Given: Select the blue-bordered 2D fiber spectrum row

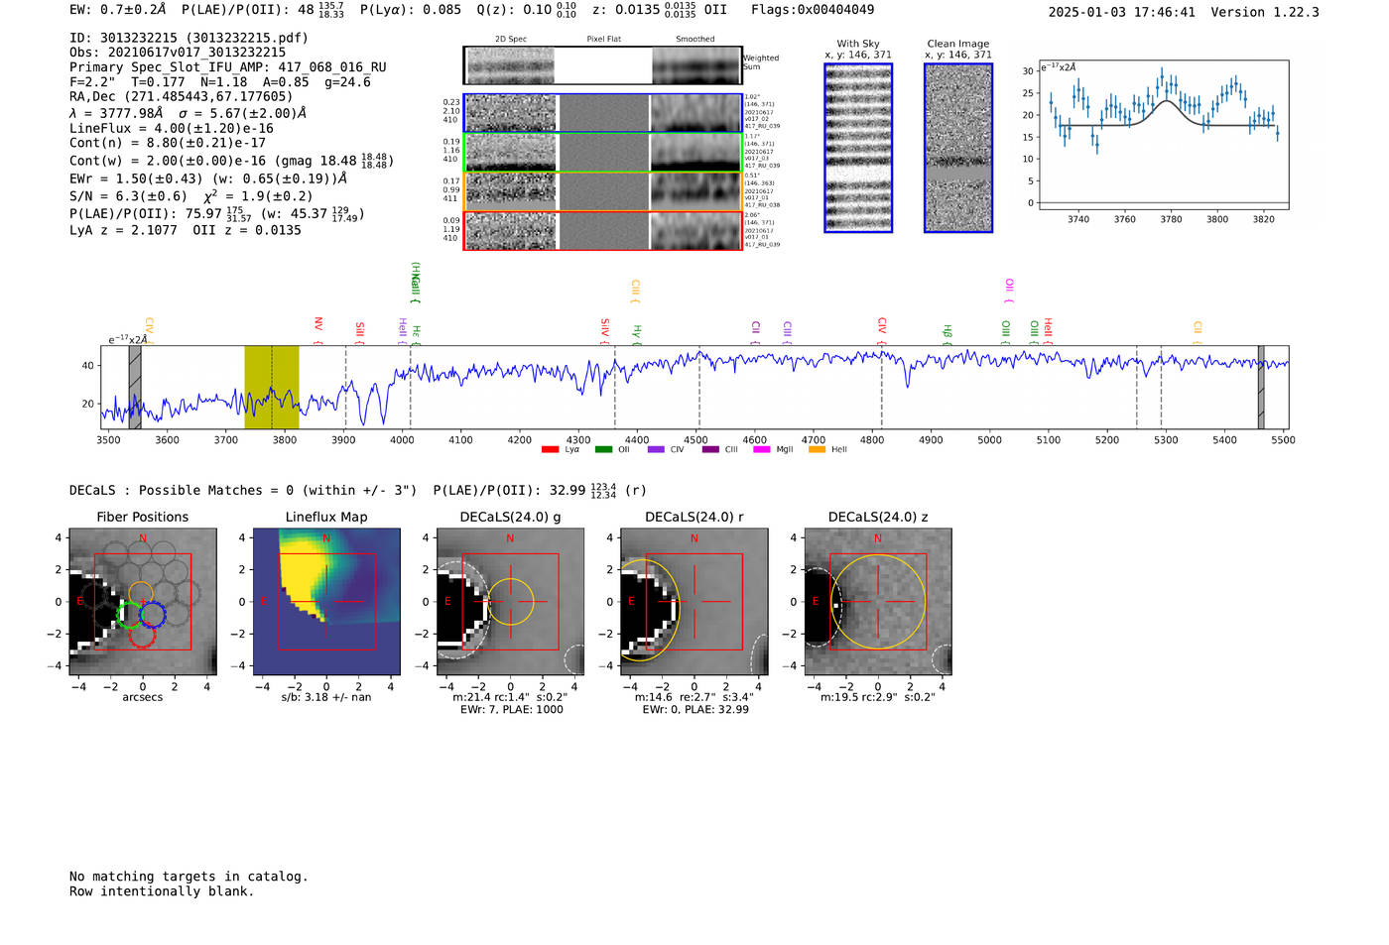Looking at the screenshot, I should tap(603, 113).
